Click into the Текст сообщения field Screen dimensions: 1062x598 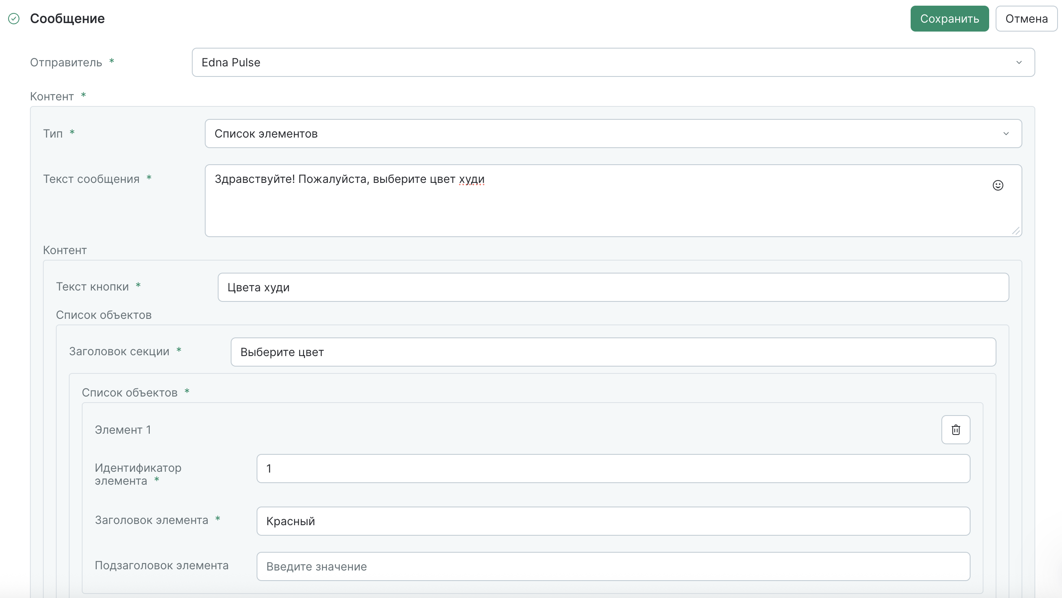click(x=577, y=202)
